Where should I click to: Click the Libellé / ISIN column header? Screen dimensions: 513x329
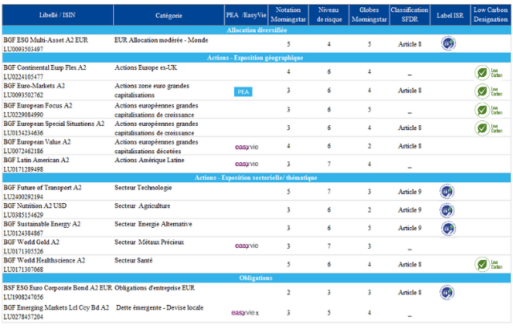[57, 15]
